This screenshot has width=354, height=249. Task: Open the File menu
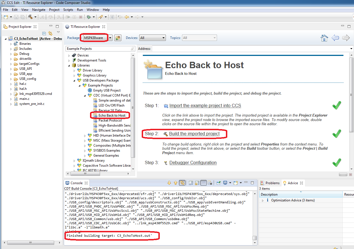pos(6,9)
